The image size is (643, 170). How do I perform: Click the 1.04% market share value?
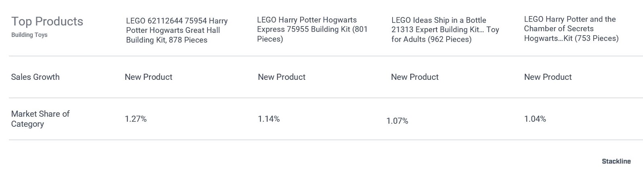tap(535, 119)
